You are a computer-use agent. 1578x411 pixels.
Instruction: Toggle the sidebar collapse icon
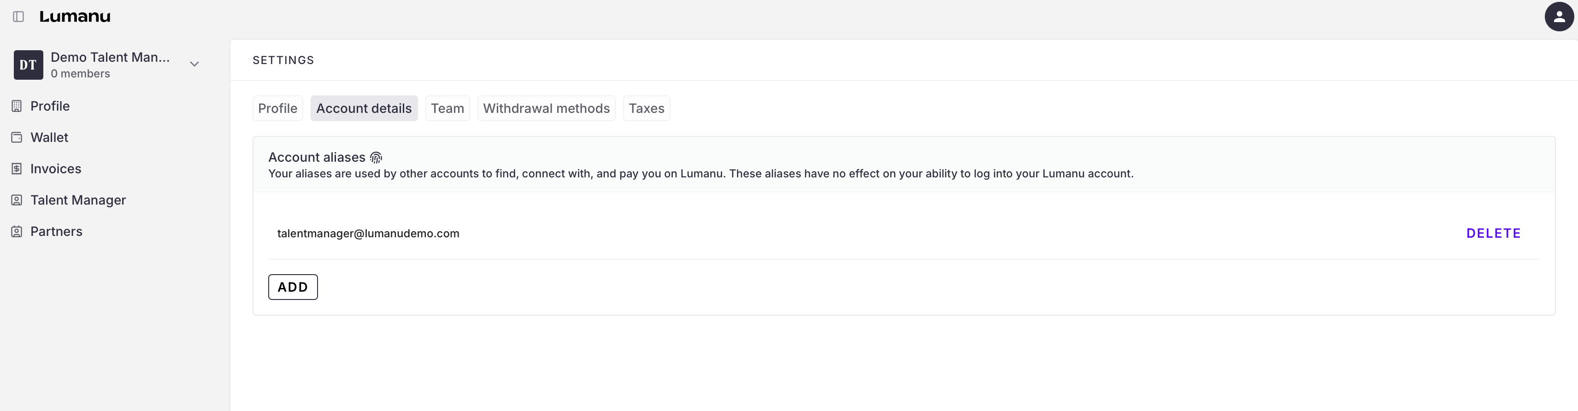[18, 17]
